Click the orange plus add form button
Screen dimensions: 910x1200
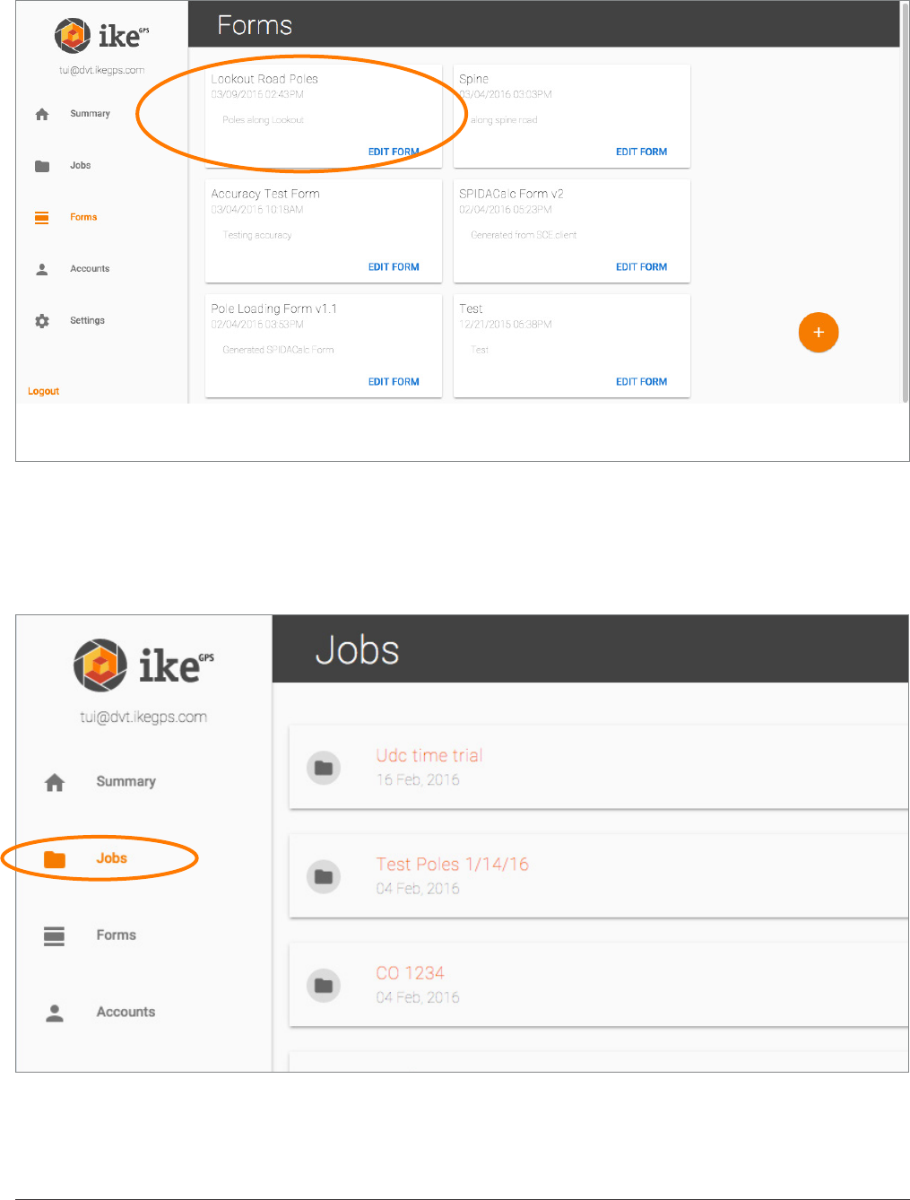click(x=818, y=333)
